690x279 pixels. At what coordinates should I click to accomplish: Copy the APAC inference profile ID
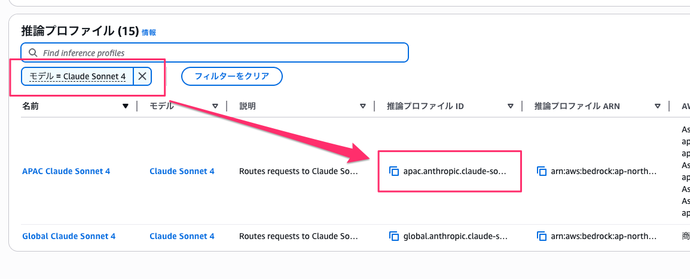[394, 171]
